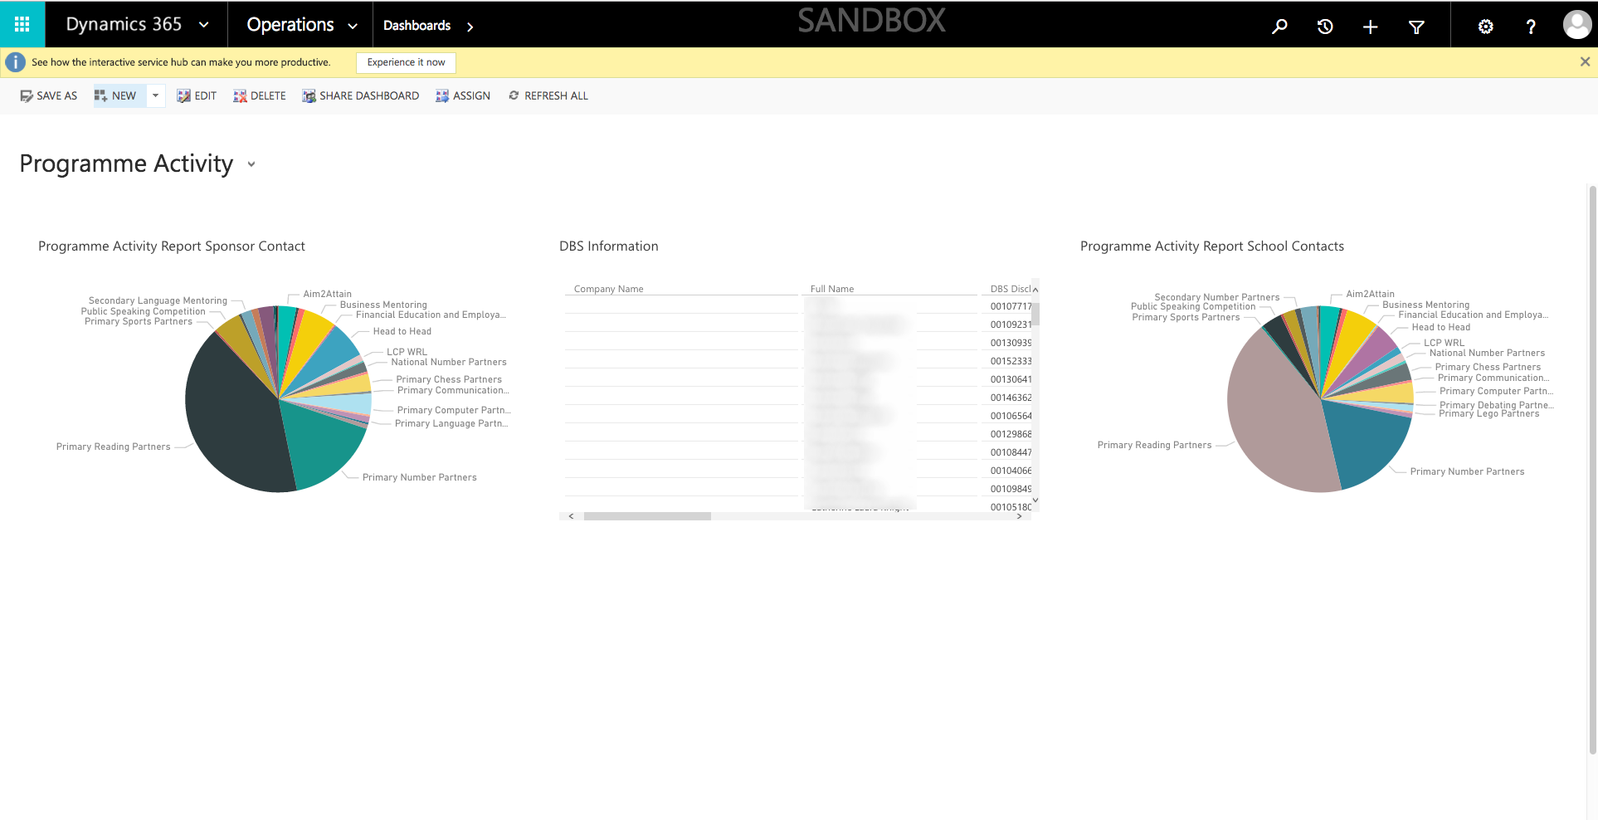Image resolution: width=1598 pixels, height=820 pixels.
Task: Click the help question mark icon
Action: click(x=1531, y=27)
